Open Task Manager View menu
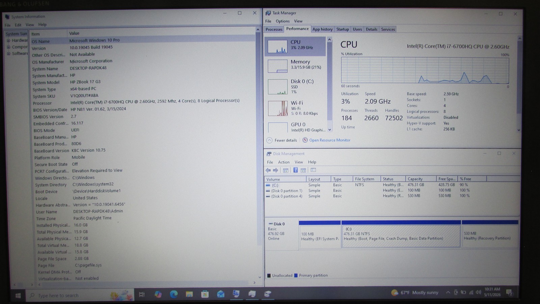Image resolution: width=540 pixels, height=304 pixels. click(298, 21)
